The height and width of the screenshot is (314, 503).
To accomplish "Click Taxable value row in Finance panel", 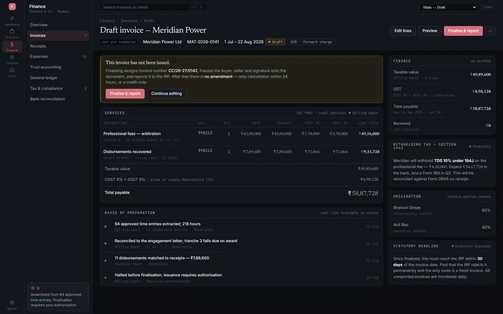I will 442,75.
